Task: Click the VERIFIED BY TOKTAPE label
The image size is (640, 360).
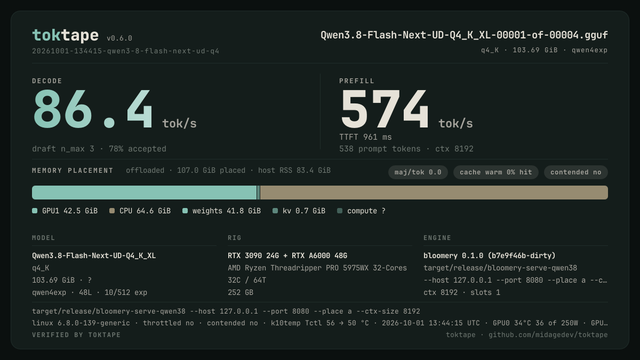Action: [76, 335]
